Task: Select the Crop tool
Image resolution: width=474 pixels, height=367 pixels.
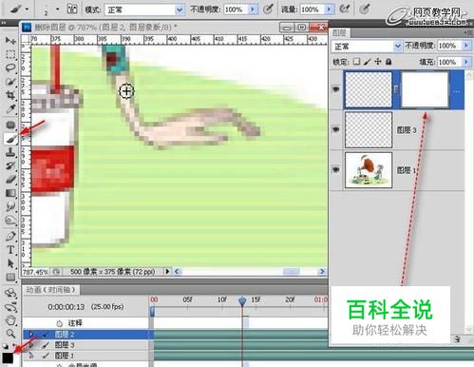Action: click(10, 95)
